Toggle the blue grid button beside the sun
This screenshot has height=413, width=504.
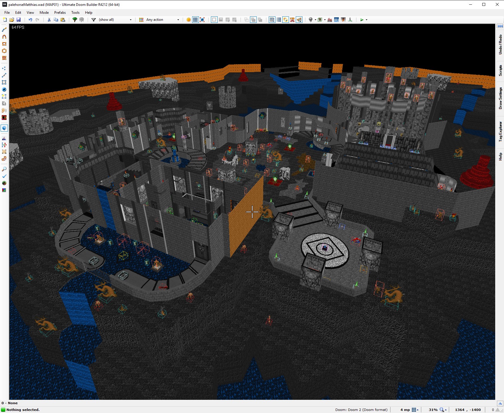click(x=195, y=20)
